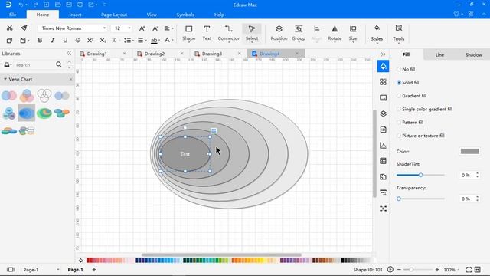Select the Solid fill option

(x=407, y=83)
